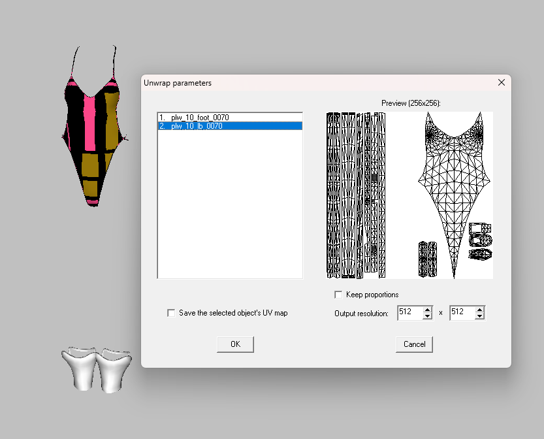Click the small foot UV islands in the preview
The image size is (544, 439).
(x=481, y=242)
